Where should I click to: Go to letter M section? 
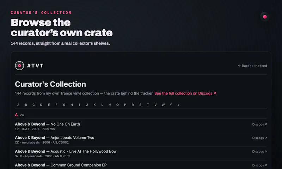[x=110, y=105]
